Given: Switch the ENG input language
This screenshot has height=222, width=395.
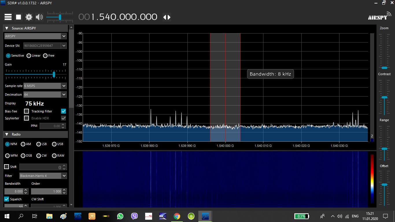Looking at the screenshot, I should pos(355,216).
